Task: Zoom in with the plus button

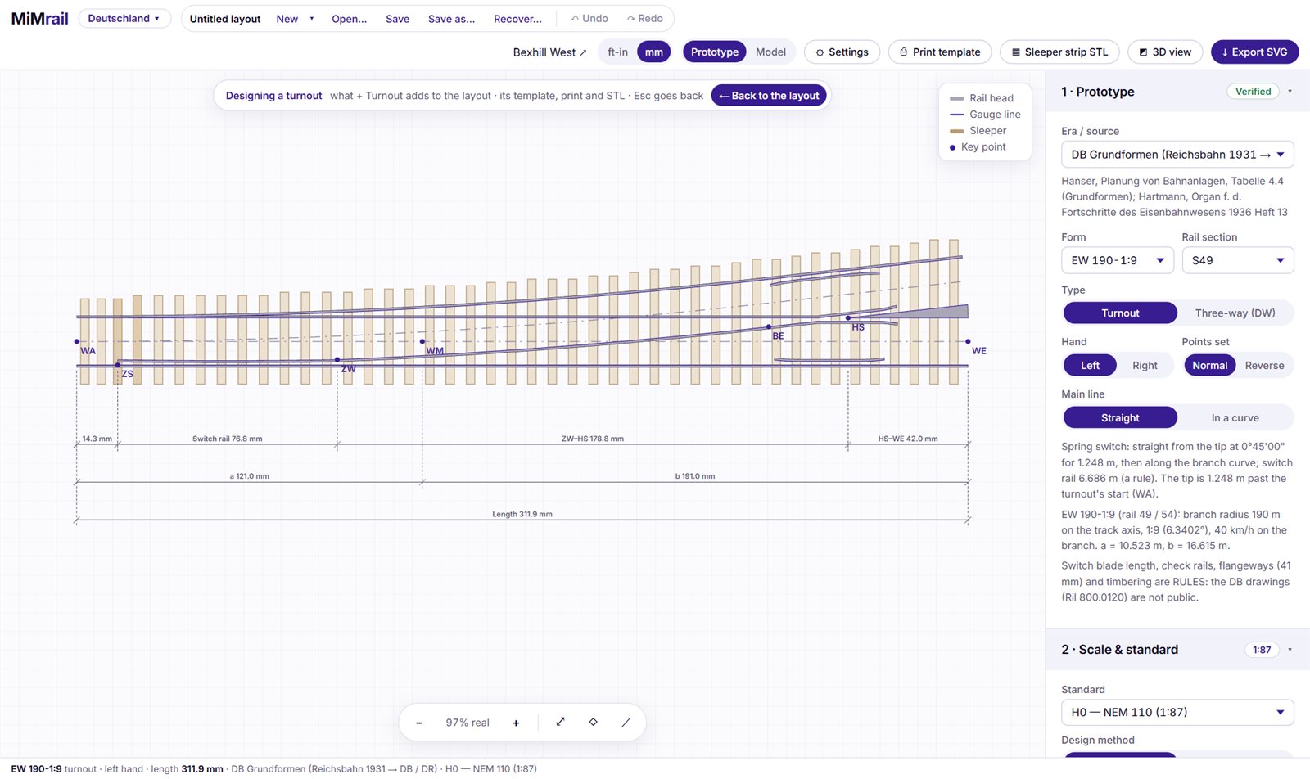Action: [516, 723]
